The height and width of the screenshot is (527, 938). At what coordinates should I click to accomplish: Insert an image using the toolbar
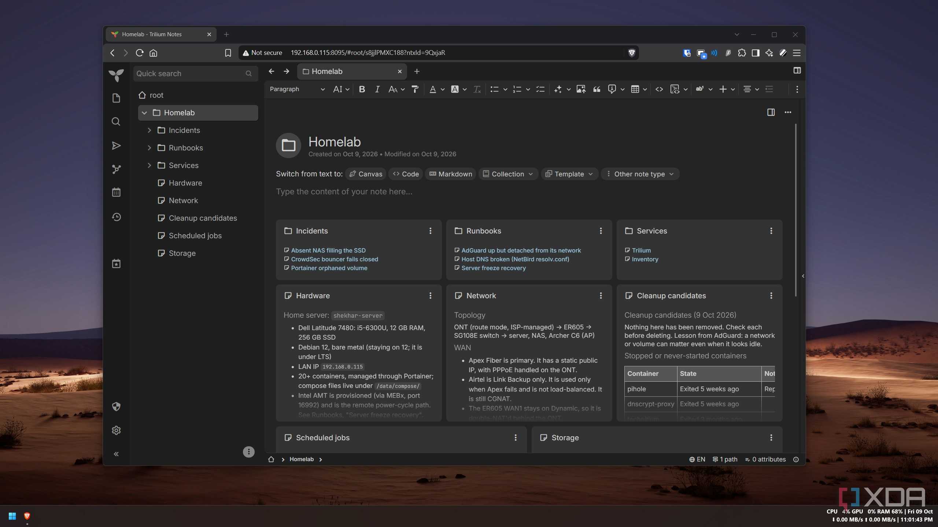tap(581, 89)
